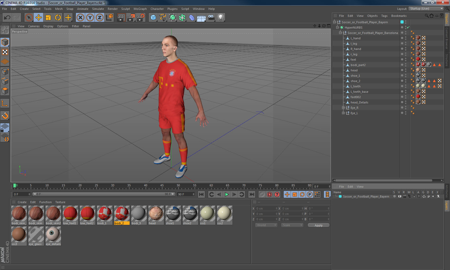This screenshot has height=270, width=450.
Task: Render the current view clapperboard icon
Action: 121,18
